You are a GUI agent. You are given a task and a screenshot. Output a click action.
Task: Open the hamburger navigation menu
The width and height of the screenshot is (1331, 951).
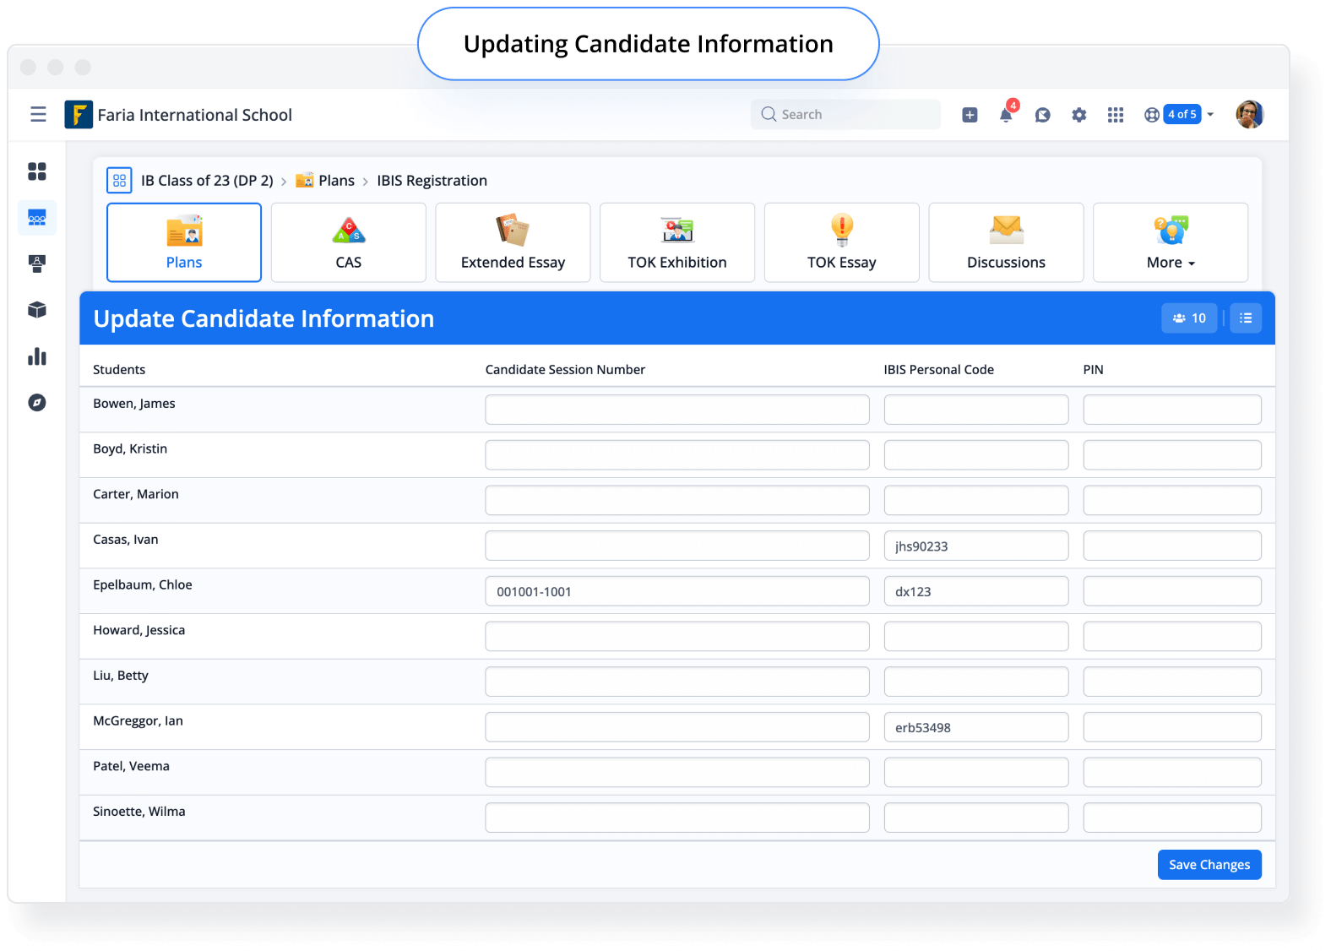coord(38,114)
